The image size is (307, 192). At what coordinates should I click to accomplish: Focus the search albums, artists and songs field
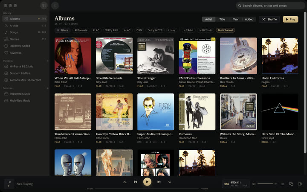270,6
